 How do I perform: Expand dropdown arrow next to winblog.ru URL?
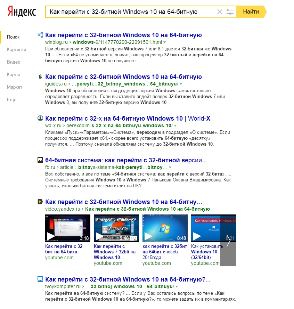click(164, 42)
